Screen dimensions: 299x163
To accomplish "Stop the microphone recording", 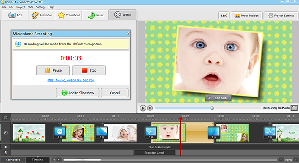I will [89, 70].
